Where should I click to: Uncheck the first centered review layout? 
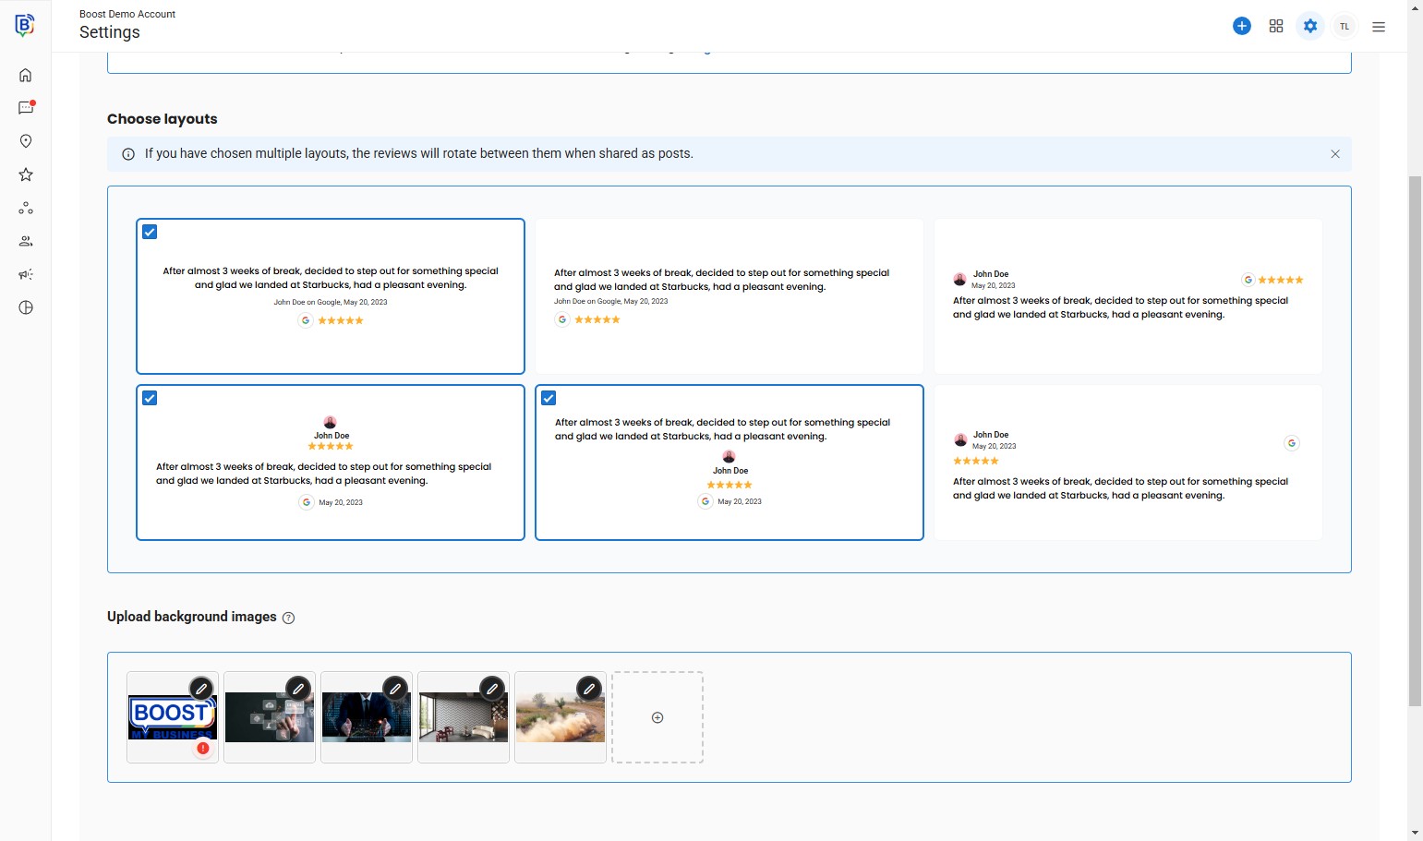click(x=150, y=233)
